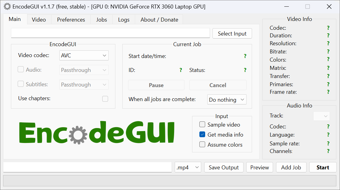The image size is (340, 190).
Task: Close the EncodeGUI window
Action: point(329,6)
